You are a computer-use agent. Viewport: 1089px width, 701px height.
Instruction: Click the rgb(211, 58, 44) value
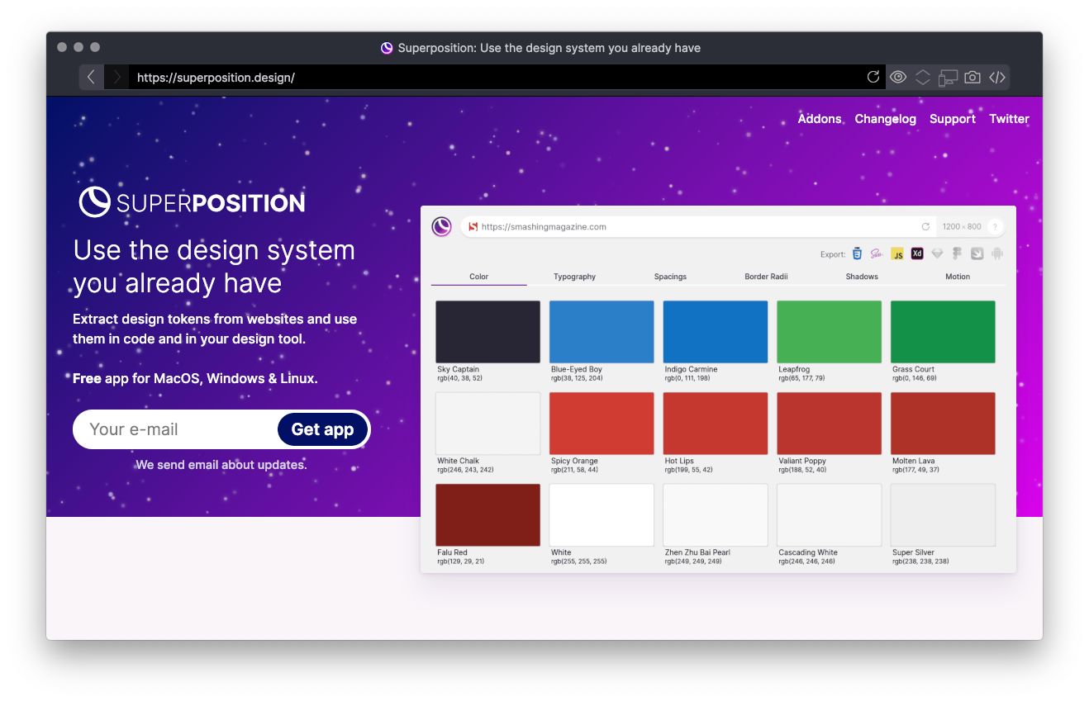tap(574, 470)
